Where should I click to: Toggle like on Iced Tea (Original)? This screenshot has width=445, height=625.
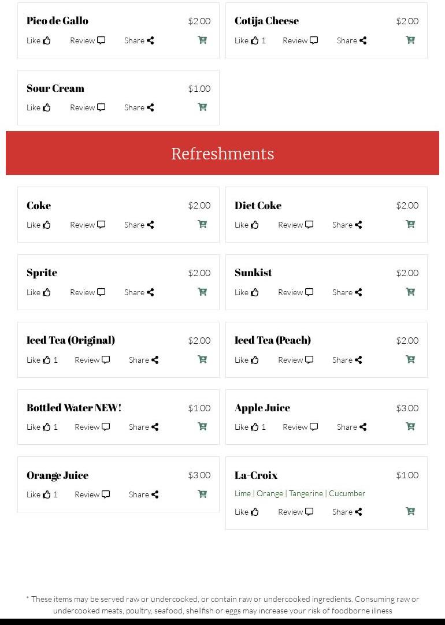coord(42,360)
